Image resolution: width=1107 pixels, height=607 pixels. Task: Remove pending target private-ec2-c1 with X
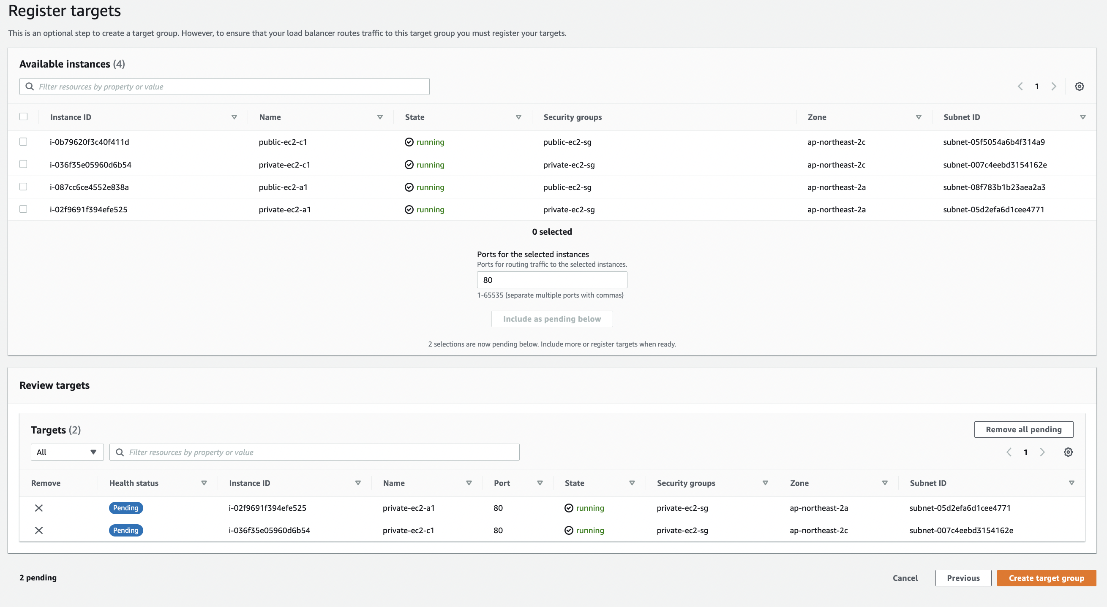pos(39,530)
